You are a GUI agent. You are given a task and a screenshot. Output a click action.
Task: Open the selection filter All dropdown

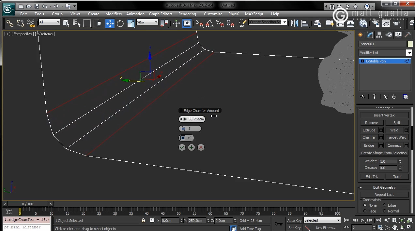coord(49,22)
